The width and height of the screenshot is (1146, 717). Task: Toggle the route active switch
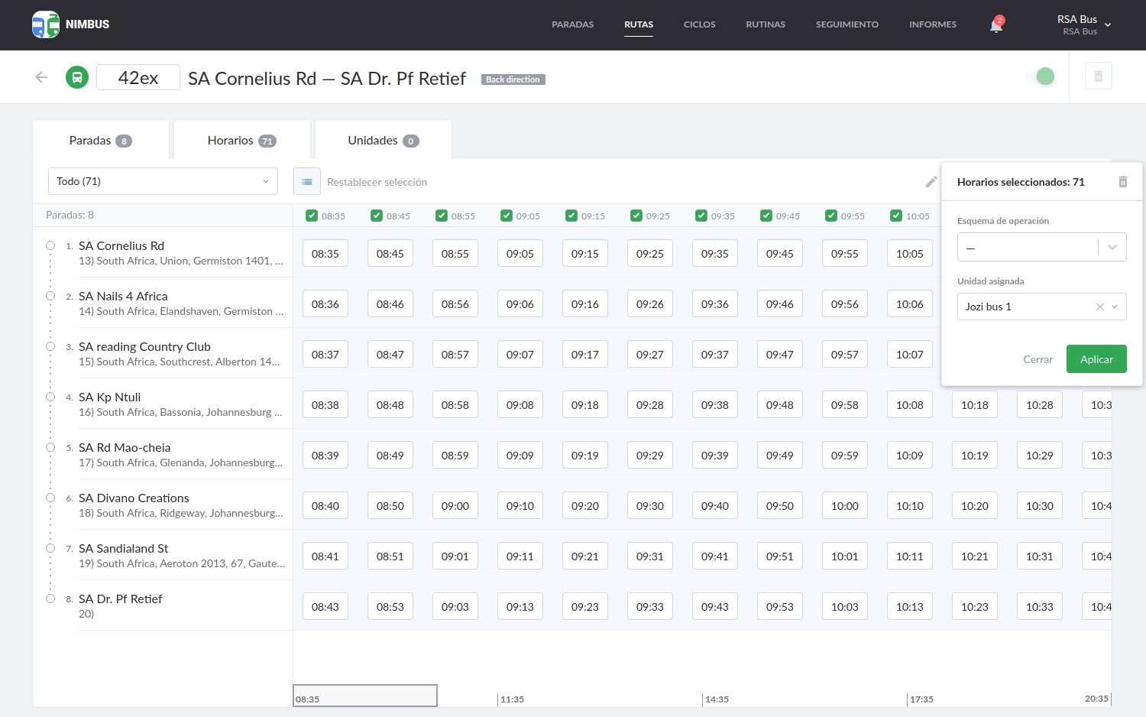pos(1041,76)
